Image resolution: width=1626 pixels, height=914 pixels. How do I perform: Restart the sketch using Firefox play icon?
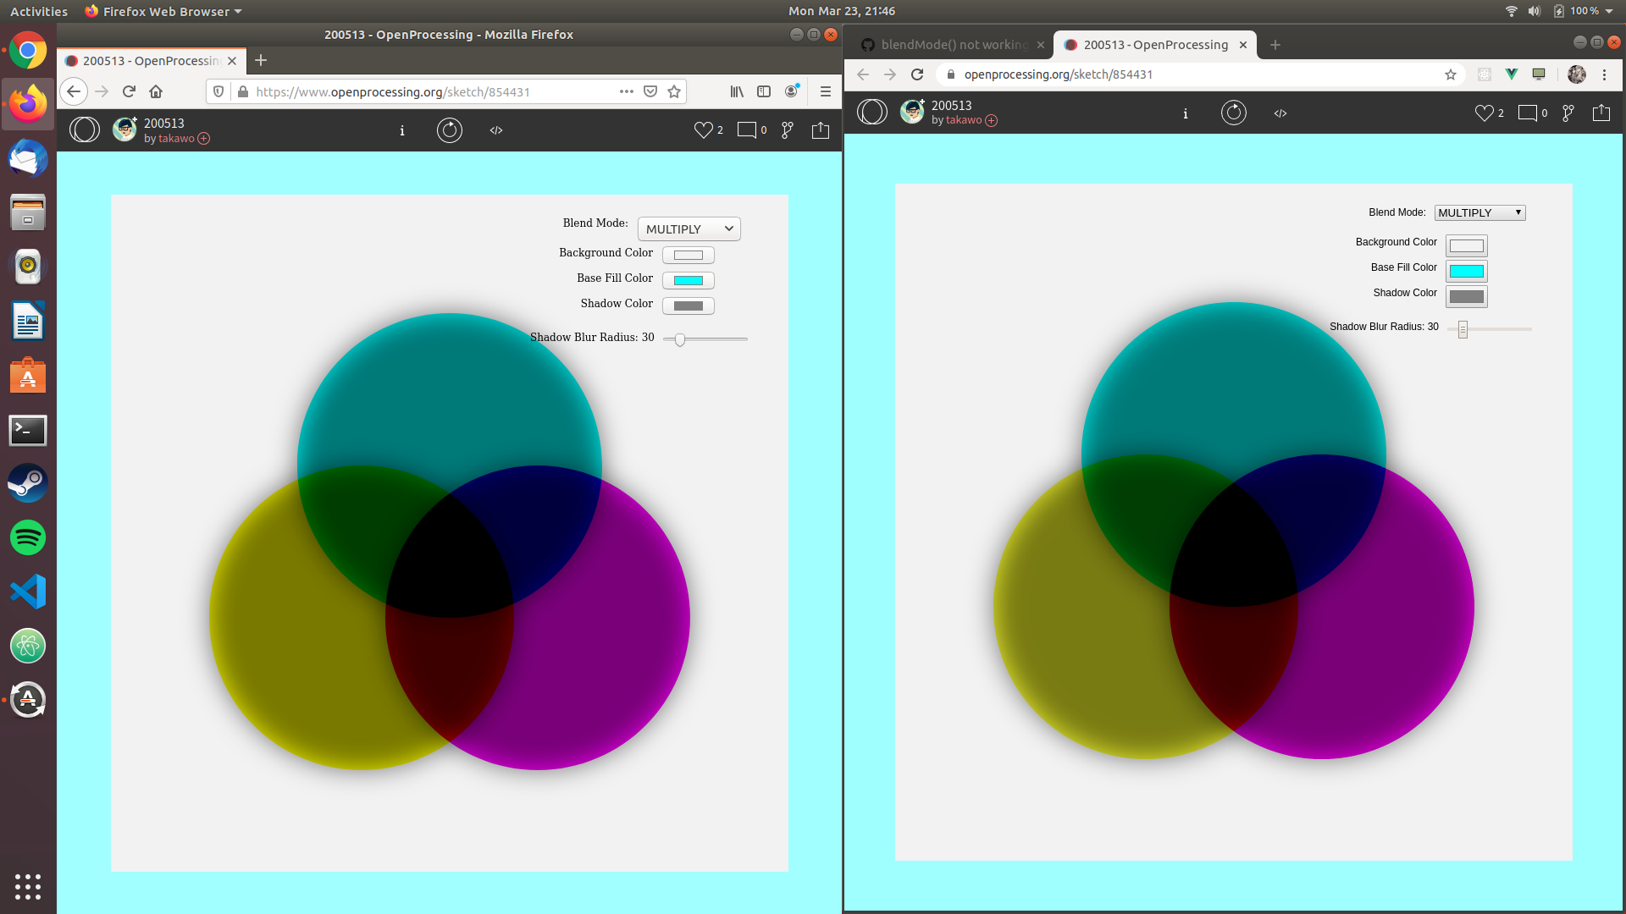[449, 130]
